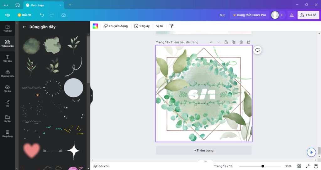Open the Văn bản text panel
The height and width of the screenshot is (170, 321).
[8, 59]
